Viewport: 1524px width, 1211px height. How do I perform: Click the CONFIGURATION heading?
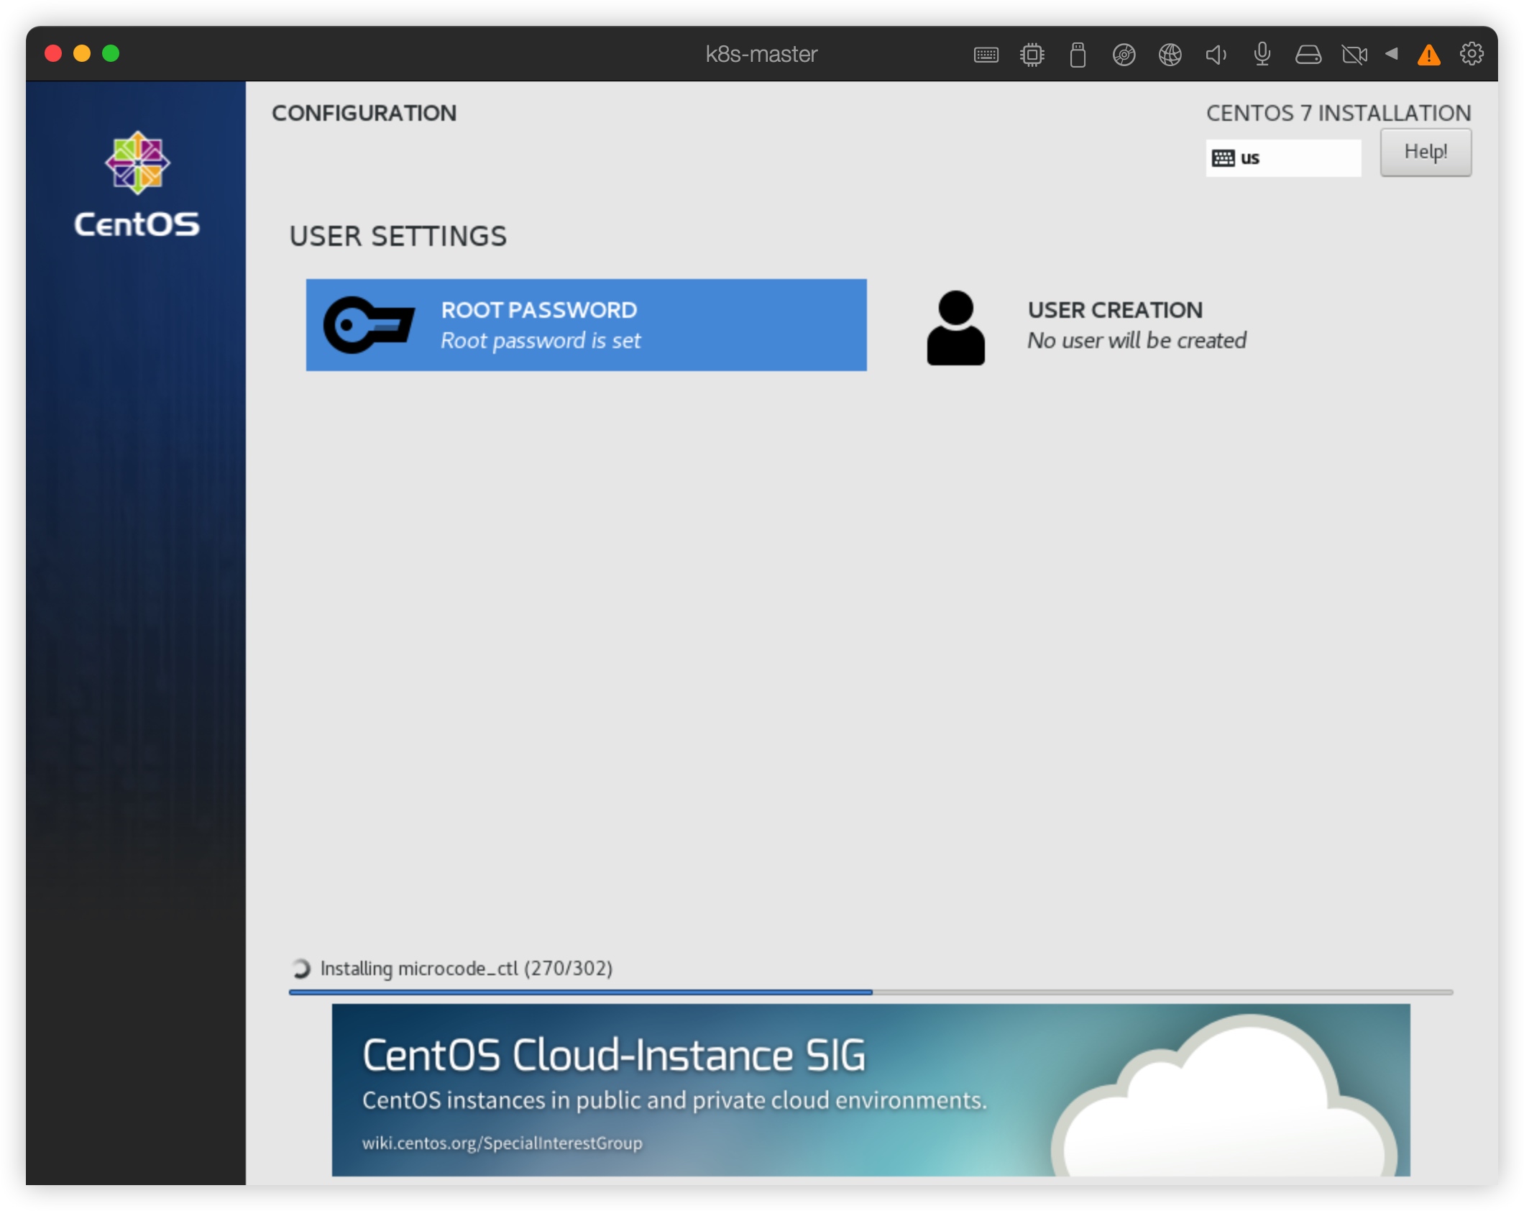coord(364,113)
